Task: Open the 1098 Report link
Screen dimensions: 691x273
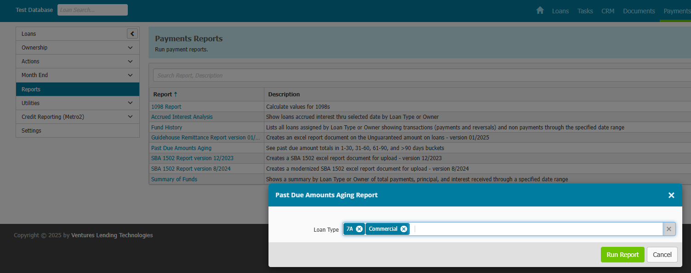Action: tap(166, 107)
